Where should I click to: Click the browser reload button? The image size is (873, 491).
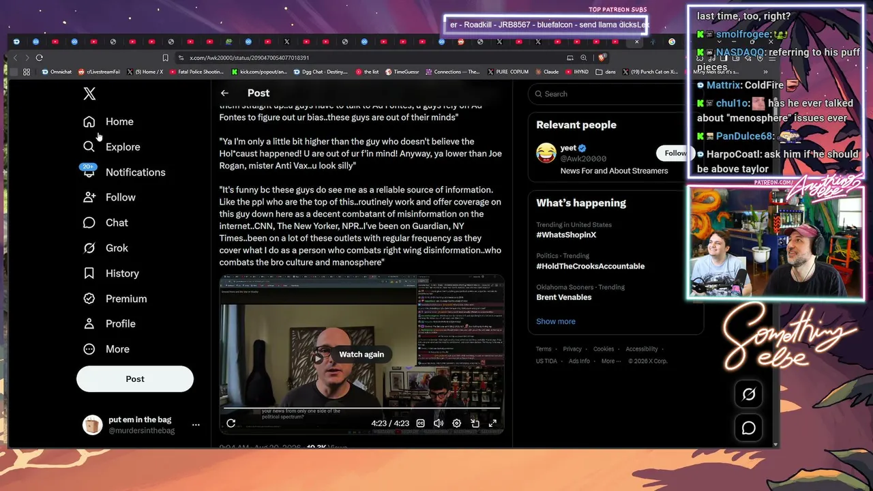click(x=39, y=58)
